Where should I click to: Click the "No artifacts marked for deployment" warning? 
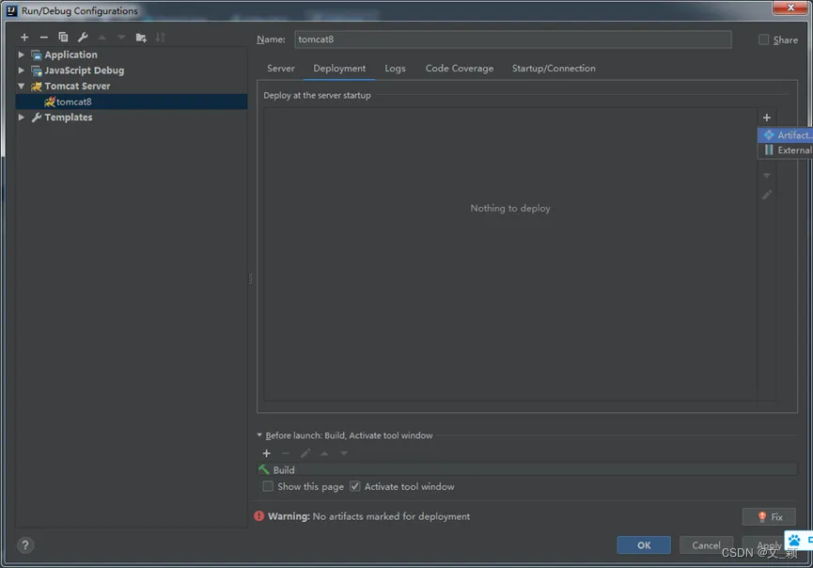(391, 516)
